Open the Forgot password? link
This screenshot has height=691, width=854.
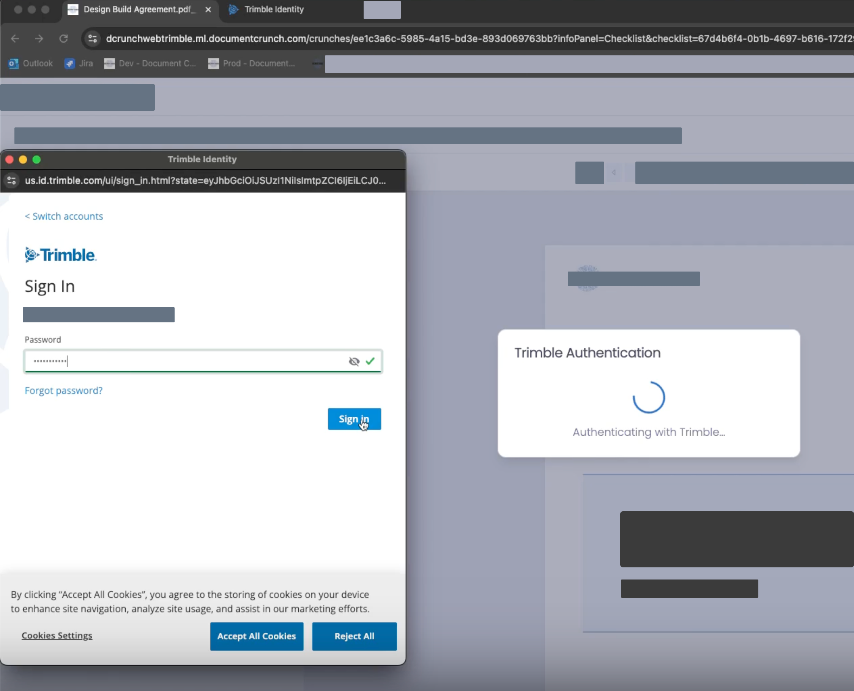63,391
